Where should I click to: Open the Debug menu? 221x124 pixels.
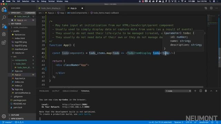(x=44, y=1)
